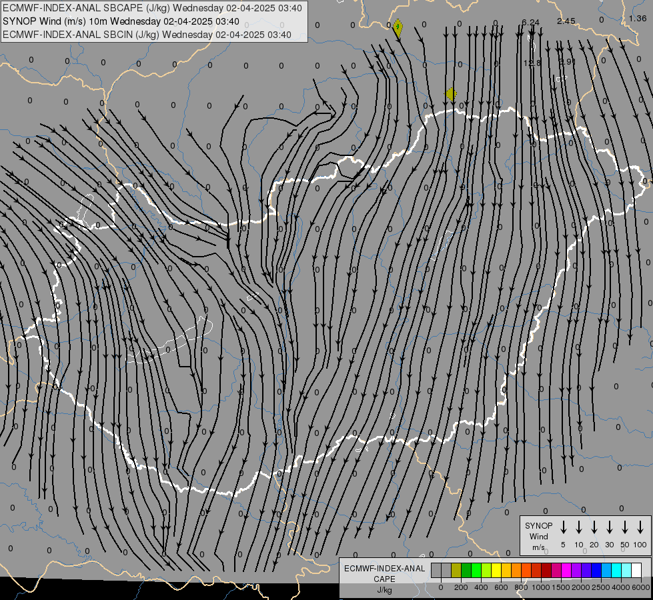The width and height of the screenshot is (653, 600).
Task: Click the '600' tick label on CAPE scale
Action: click(x=501, y=587)
